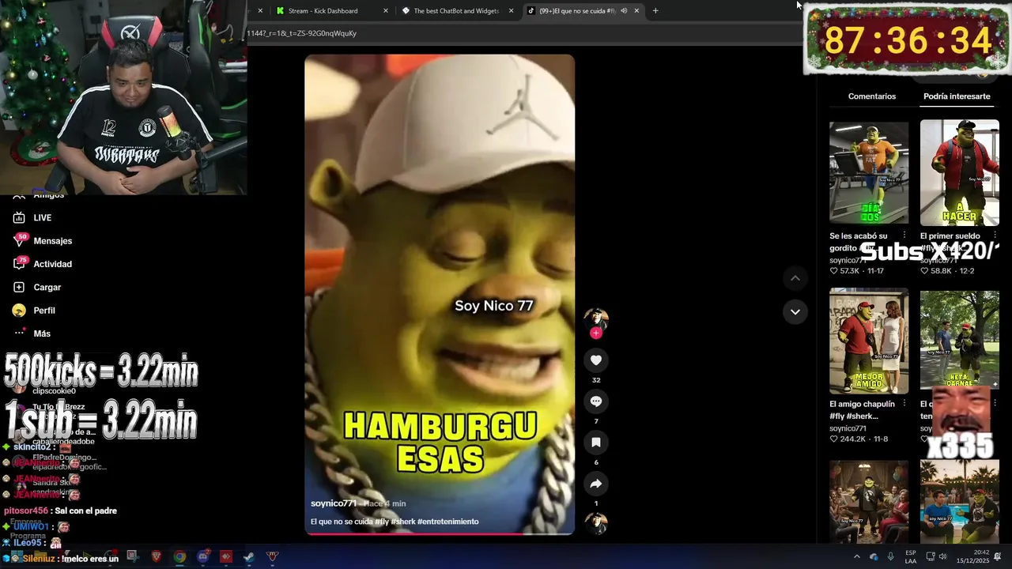This screenshot has width=1012, height=569.
Task: Click the Mensajes icon with 50 badge
Action: 19,240
